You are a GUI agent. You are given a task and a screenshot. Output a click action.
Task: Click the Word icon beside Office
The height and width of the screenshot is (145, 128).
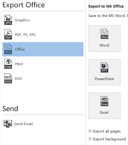[x=8, y=49]
